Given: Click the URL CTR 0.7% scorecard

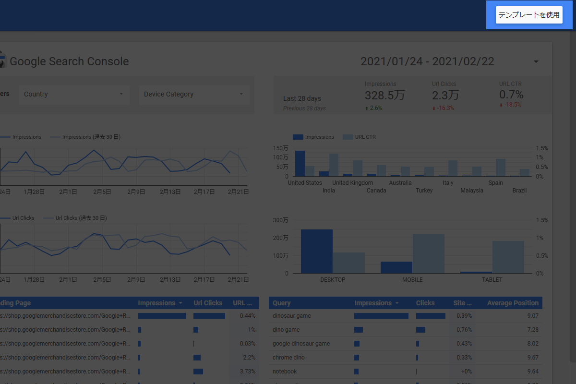Looking at the screenshot, I should coord(511,96).
